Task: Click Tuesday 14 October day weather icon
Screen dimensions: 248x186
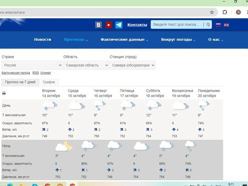Action: 50,105
